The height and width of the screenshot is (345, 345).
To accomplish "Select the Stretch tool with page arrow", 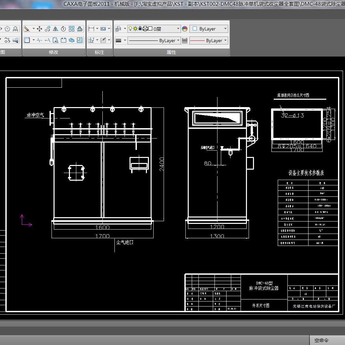I will point(56,40).
